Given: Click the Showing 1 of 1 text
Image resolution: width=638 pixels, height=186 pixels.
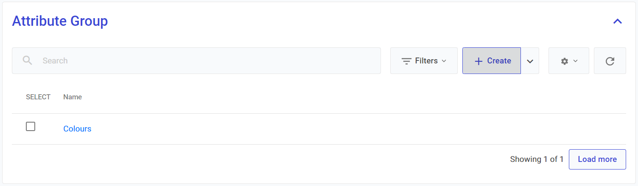Looking at the screenshot, I should [537, 159].
